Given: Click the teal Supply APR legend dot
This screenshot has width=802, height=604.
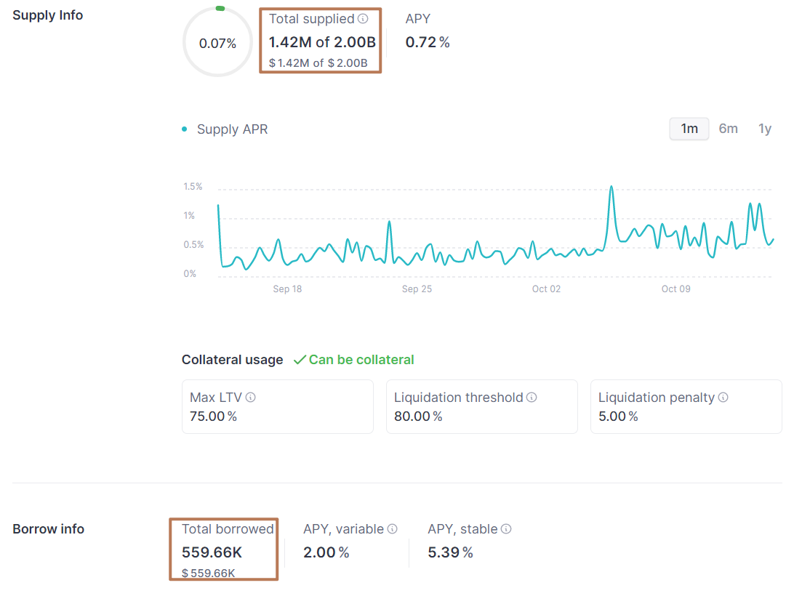Looking at the screenshot, I should (x=184, y=129).
